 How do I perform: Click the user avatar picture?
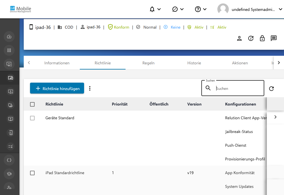click(223, 9)
